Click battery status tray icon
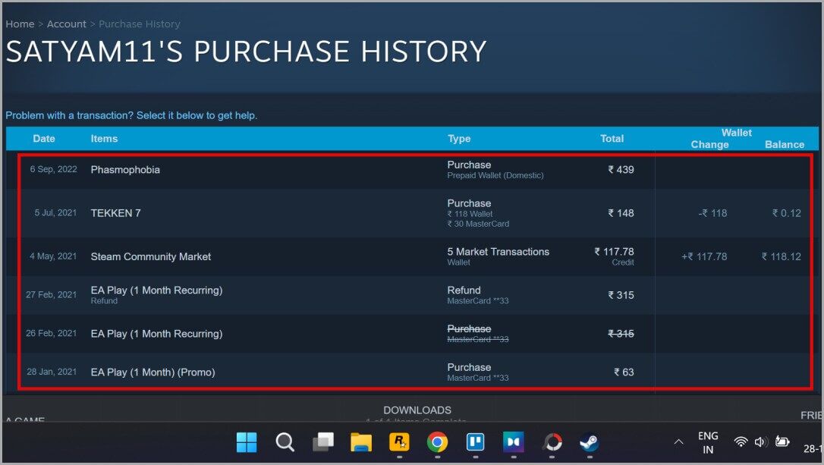Image resolution: width=824 pixels, height=465 pixels. 782,442
